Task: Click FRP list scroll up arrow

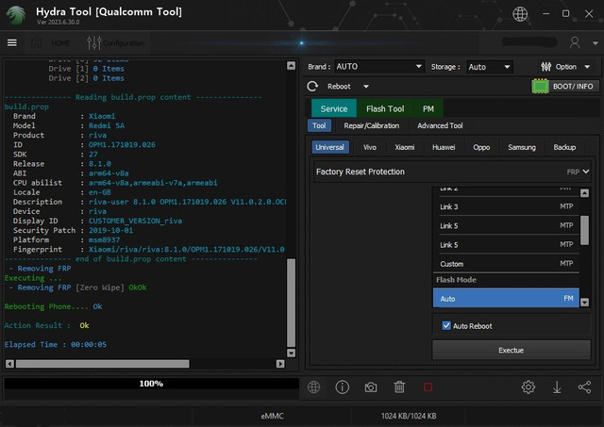Action: 584,192
